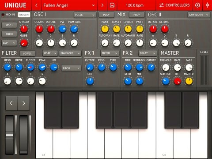Go to the previous preset arrow

point(36,5)
